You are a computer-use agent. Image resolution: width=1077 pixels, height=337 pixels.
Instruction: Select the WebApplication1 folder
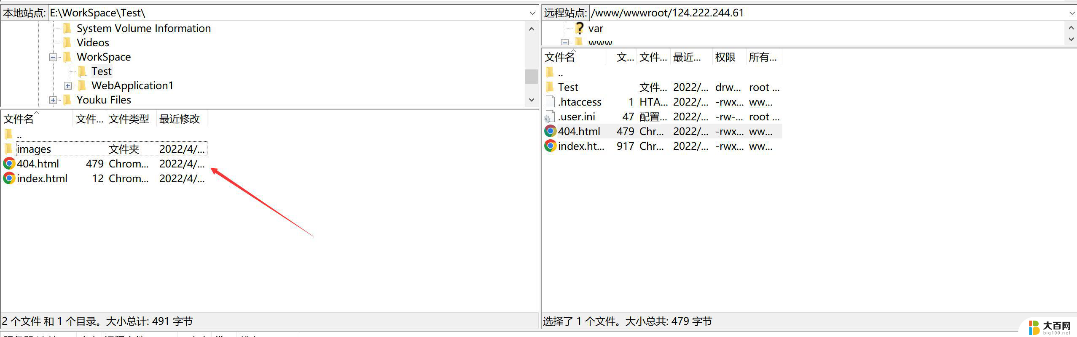click(132, 86)
